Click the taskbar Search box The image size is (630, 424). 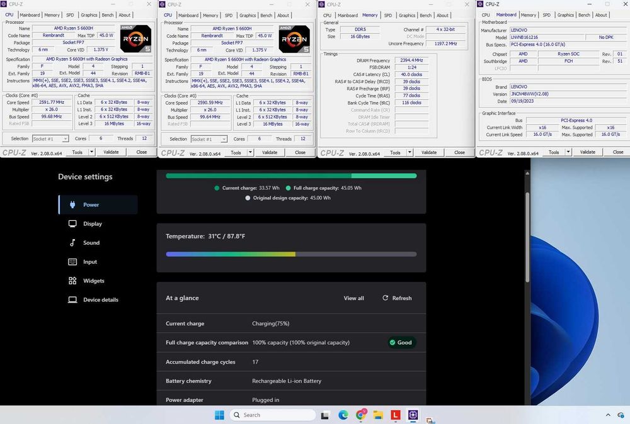point(273,415)
